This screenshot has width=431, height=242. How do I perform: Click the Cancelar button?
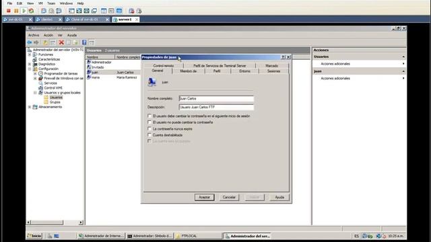229,197
